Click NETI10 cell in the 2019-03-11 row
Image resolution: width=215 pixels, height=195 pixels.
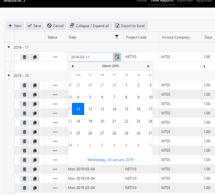point(141,57)
